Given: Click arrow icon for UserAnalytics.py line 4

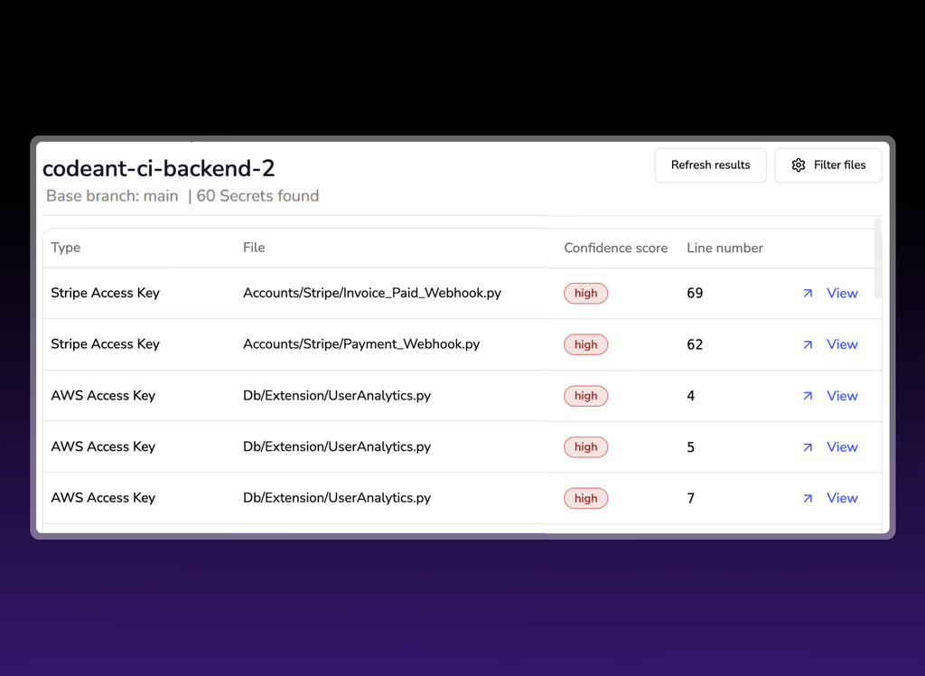Looking at the screenshot, I should (x=808, y=396).
